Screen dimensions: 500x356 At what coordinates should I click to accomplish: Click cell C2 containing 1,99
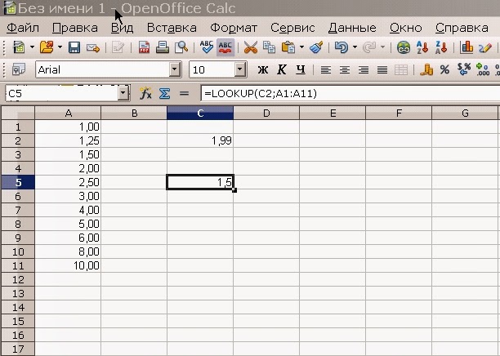[x=200, y=140]
